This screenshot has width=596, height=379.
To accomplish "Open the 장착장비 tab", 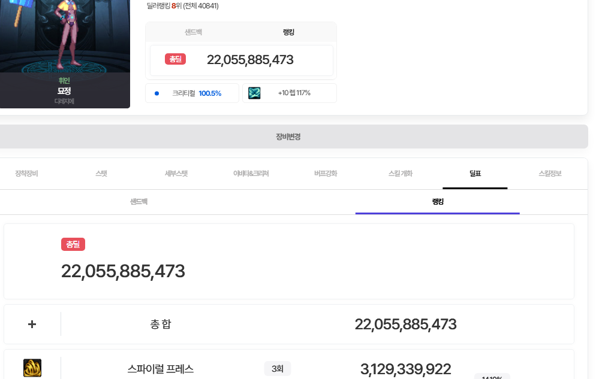I will tap(26, 174).
